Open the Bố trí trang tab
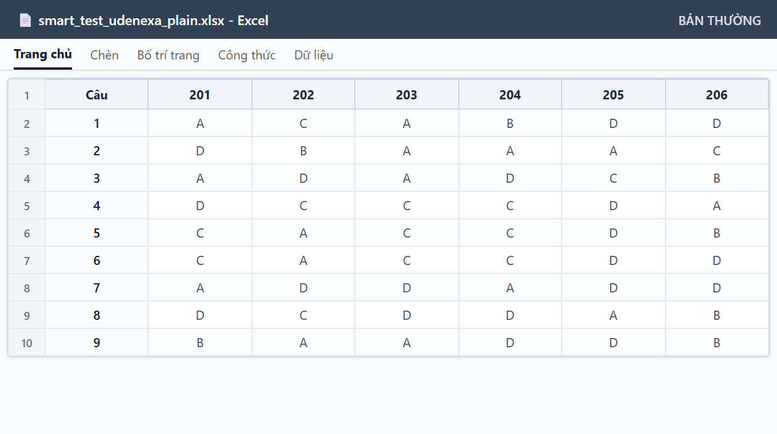 pos(169,55)
